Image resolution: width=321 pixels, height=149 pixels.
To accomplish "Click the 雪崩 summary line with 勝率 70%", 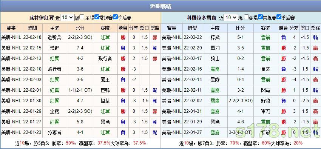I will (x=241, y=143).
